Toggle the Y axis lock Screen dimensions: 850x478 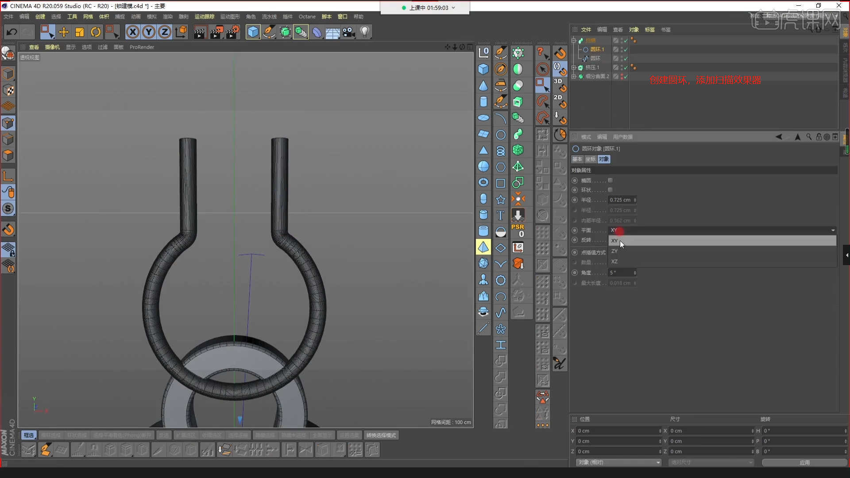point(149,32)
